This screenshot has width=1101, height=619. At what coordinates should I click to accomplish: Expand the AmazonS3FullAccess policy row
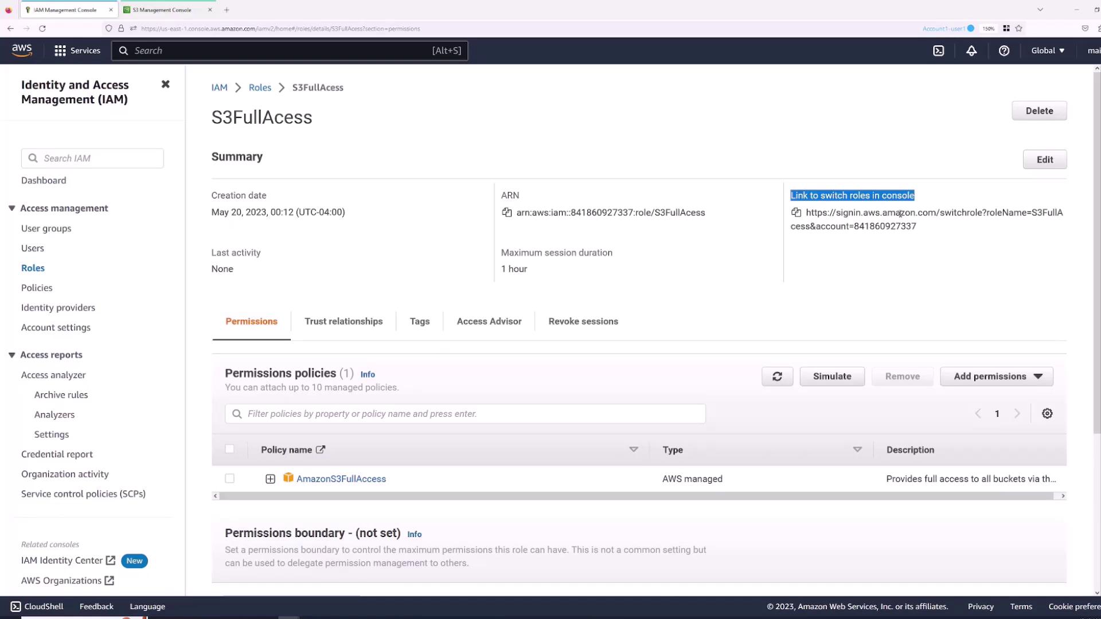270,479
